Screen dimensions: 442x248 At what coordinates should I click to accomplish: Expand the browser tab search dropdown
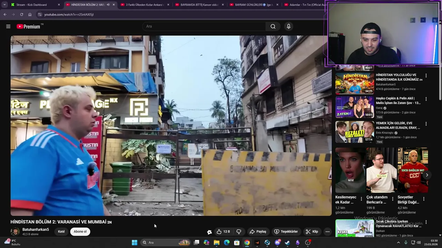point(4,5)
